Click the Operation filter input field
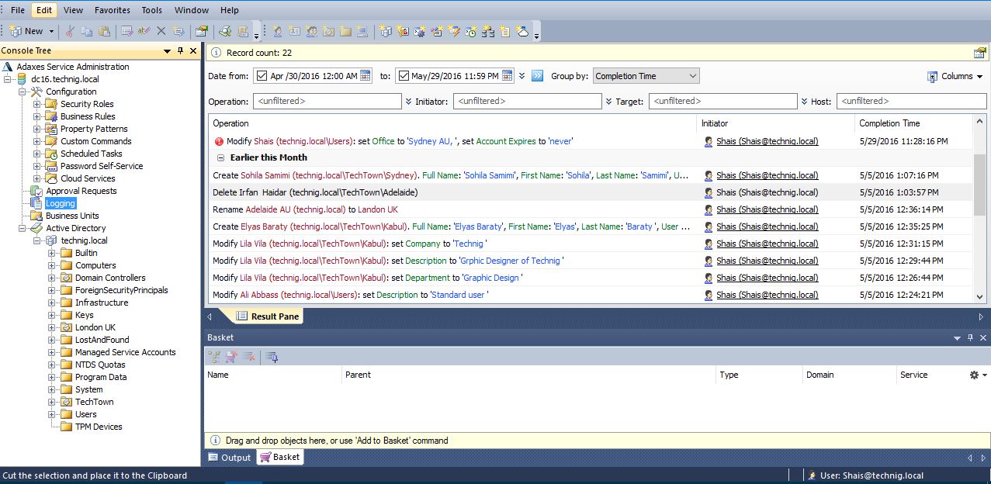This screenshot has width=991, height=484. [x=327, y=101]
